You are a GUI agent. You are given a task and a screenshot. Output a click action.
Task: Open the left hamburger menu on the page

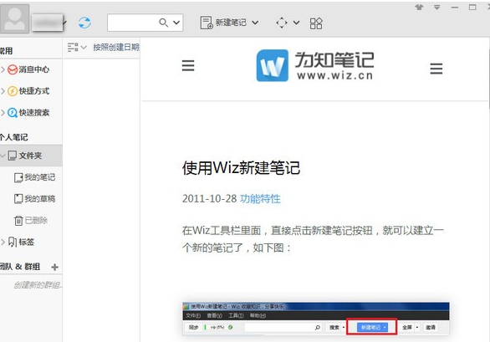click(x=188, y=65)
